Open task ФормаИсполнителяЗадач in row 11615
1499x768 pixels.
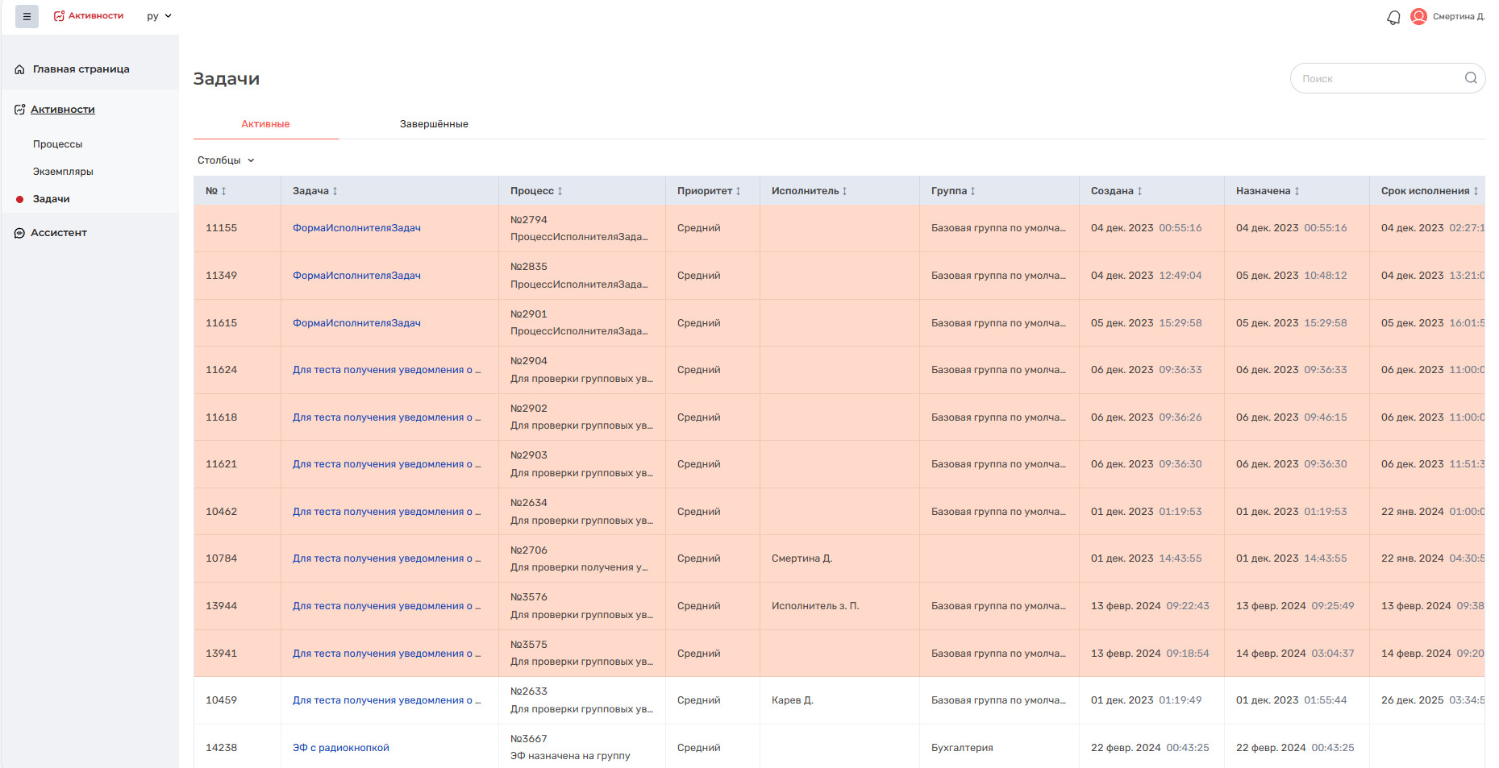tap(356, 323)
